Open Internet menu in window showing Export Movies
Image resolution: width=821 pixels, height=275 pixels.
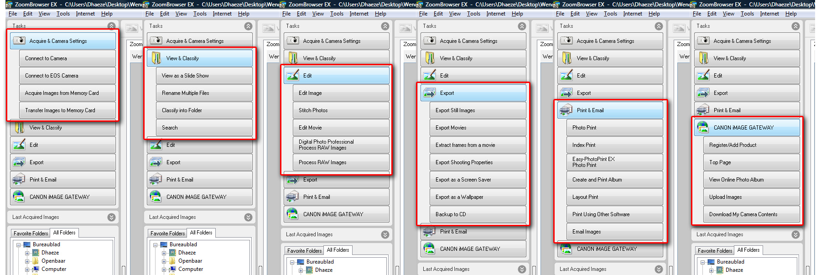tap(496, 14)
